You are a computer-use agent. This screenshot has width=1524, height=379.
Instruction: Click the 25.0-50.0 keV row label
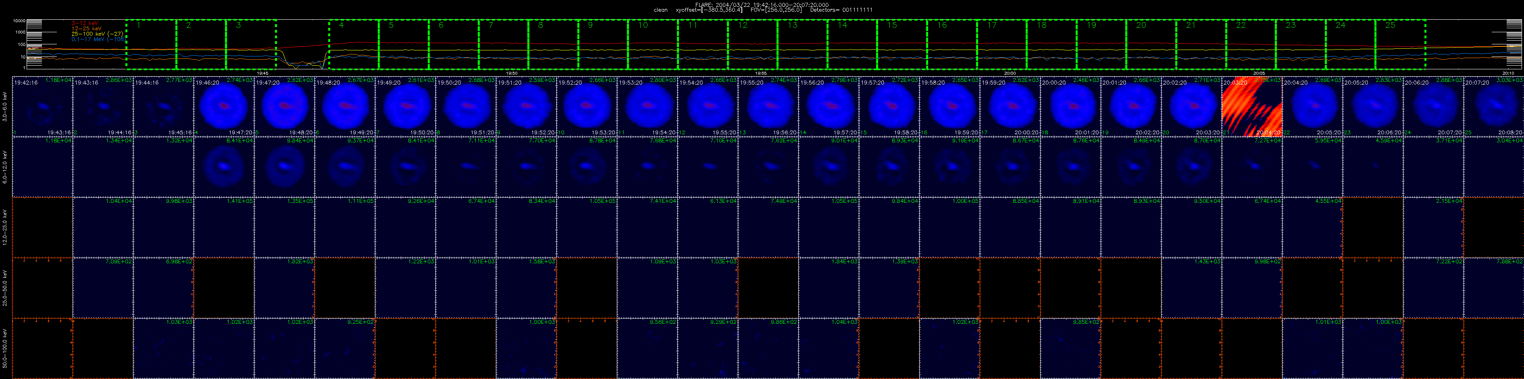[x=5, y=288]
